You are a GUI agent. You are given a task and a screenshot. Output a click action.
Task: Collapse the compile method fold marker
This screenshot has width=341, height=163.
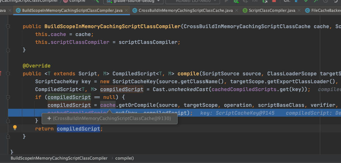[8, 74]
